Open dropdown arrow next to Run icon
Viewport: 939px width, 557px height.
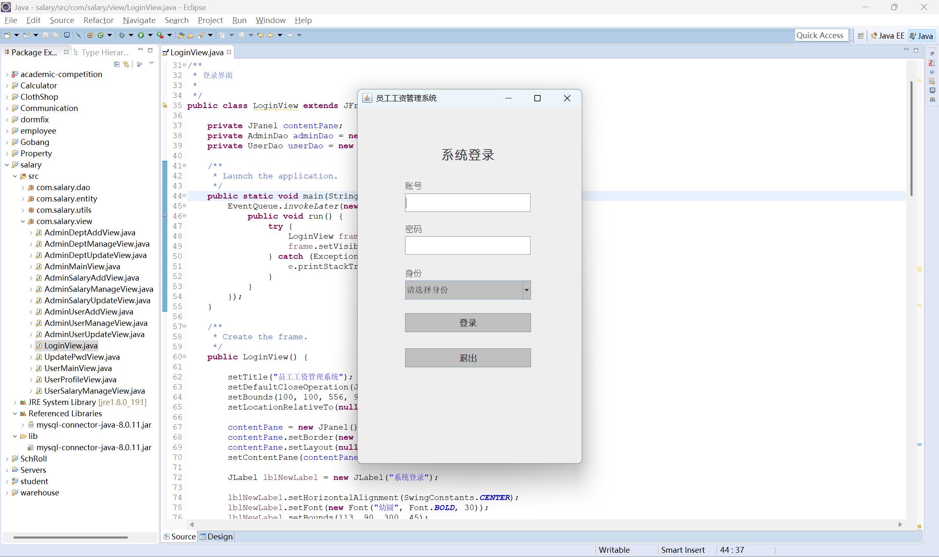(150, 35)
